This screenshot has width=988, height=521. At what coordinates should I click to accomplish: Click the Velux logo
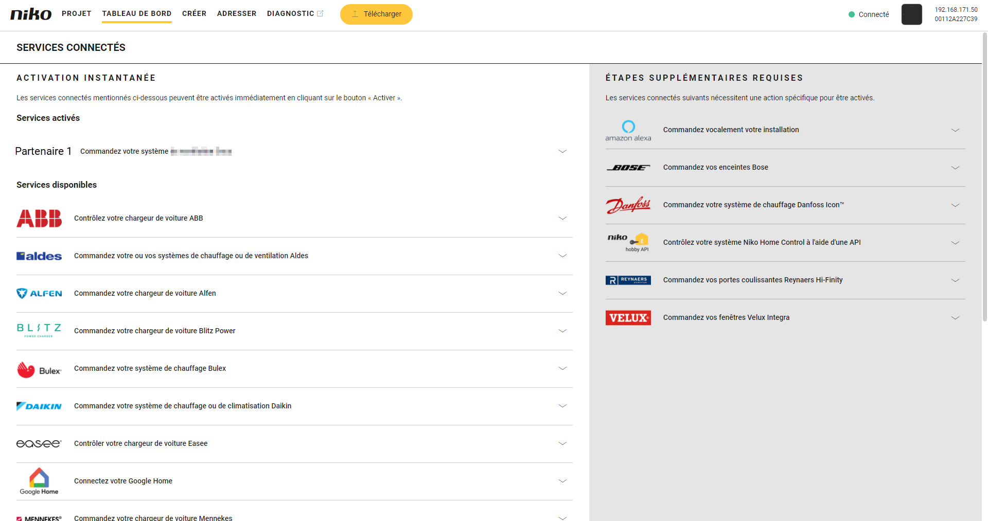628,317
